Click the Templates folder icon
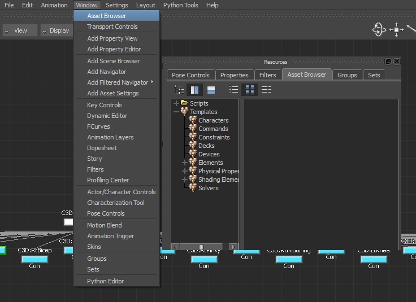416x302 pixels. [184, 112]
